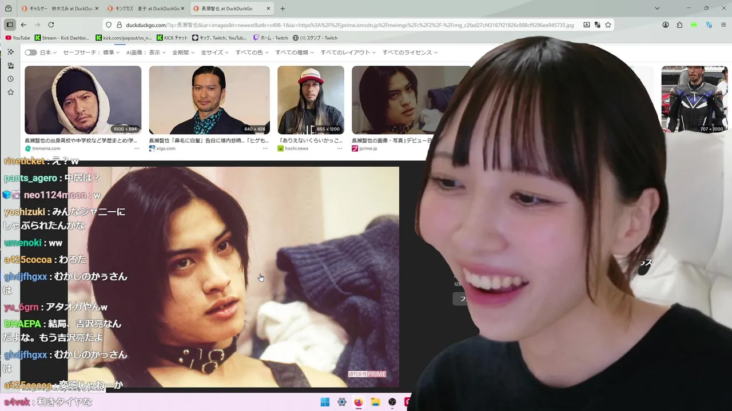Image resolution: width=732 pixels, height=411 pixels.
Task: Open the Stream - Kick Dashboard bookmark
Action: click(62, 38)
